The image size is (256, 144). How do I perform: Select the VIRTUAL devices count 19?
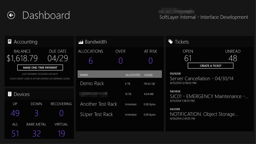point(61,133)
